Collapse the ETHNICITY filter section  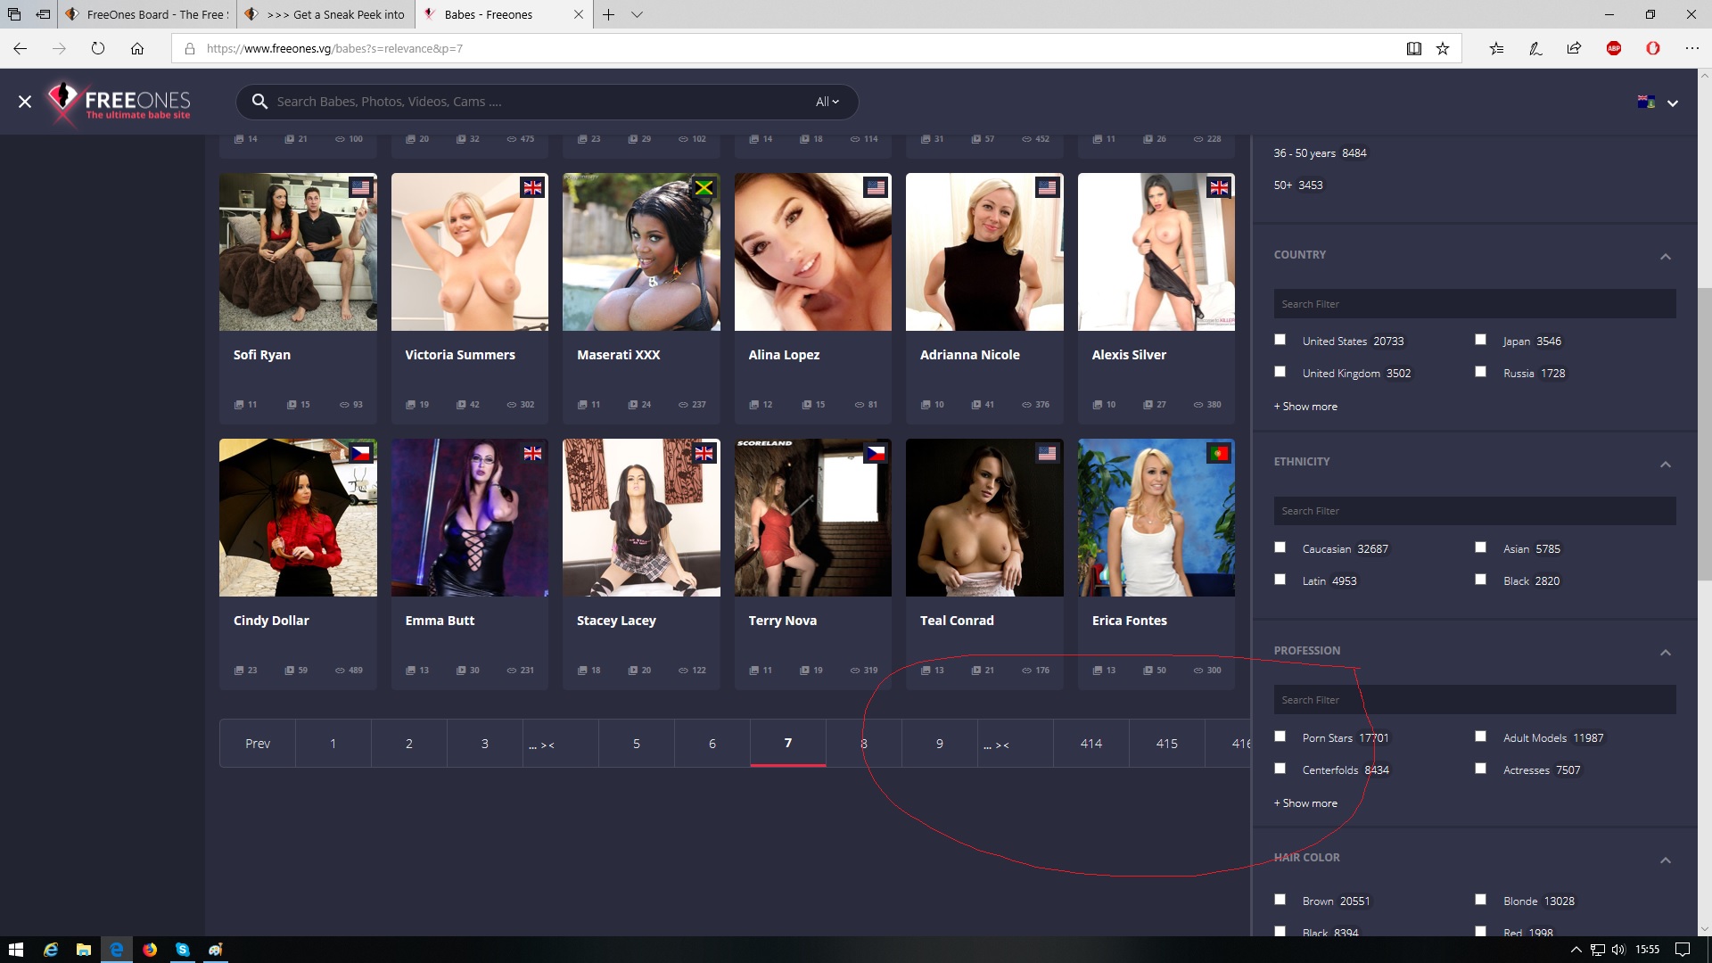click(x=1665, y=465)
